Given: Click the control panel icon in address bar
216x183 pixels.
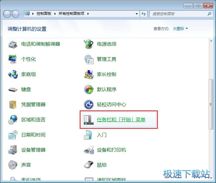Looking at the screenshot, I should [27, 14].
